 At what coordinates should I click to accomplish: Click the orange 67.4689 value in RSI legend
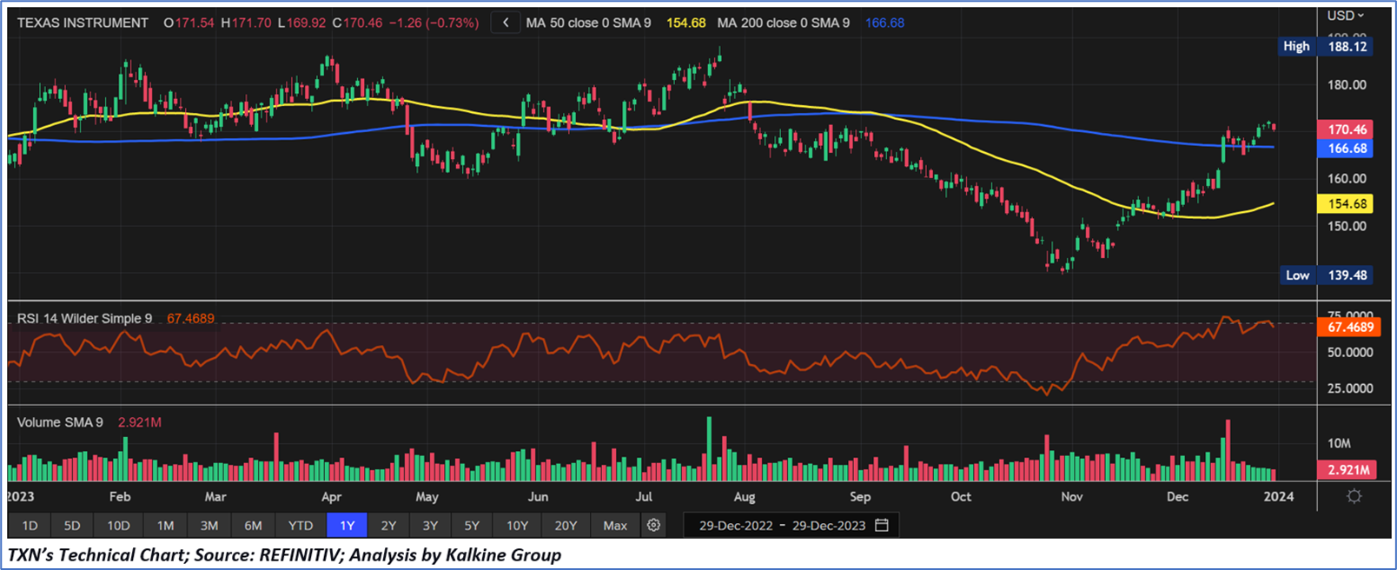coord(190,319)
